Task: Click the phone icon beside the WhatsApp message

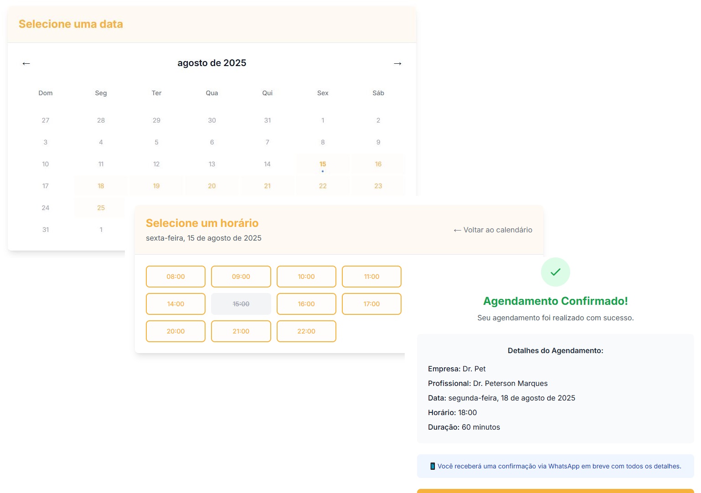Action: pos(432,466)
